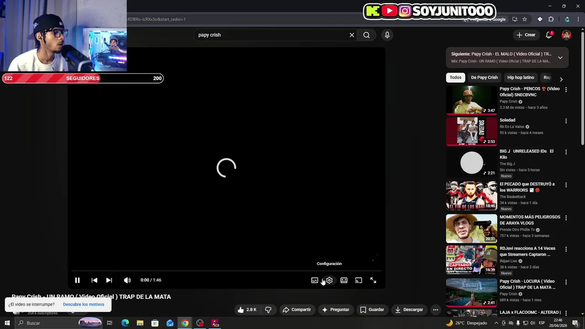Open the options for the El PECADO video
The image size is (585, 329).
pos(566,185)
